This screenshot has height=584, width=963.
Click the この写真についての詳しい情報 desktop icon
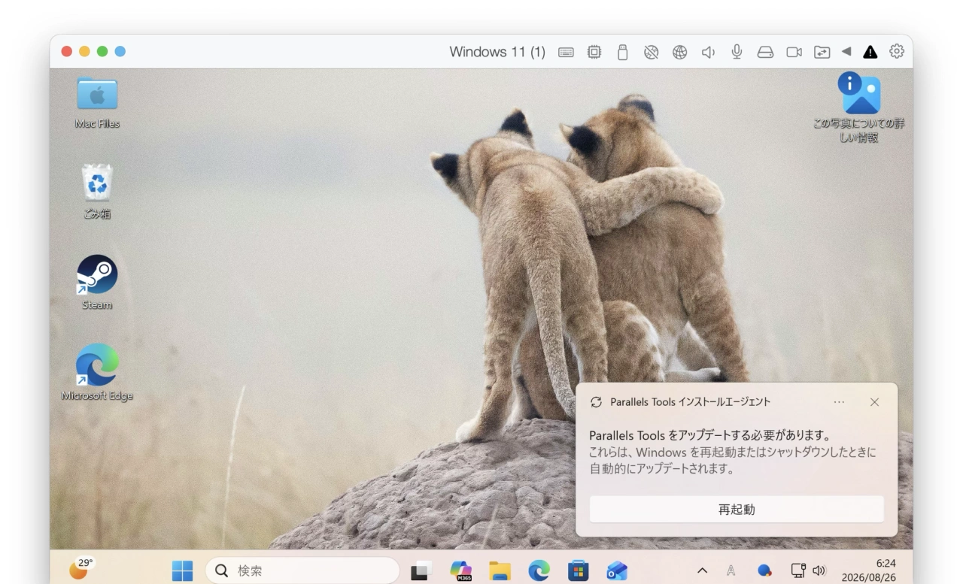(859, 107)
